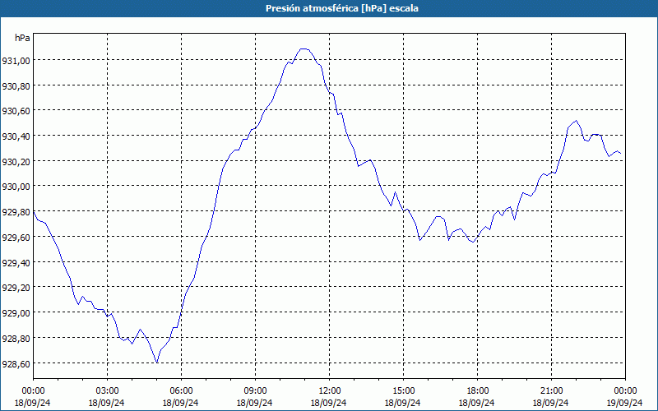This screenshot has height=411, width=658.
Task: Click the 929,20 y-axis label
Action: point(16,289)
